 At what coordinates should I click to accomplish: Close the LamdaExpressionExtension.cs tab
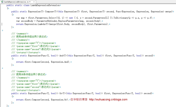34,2
